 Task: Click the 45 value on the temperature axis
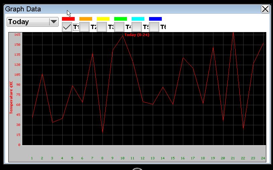(x=18, y=115)
